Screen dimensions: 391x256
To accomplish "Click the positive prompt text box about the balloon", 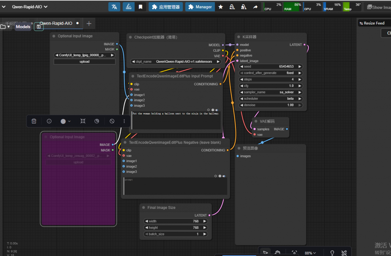I will pyautogui.click(x=176, y=121).
